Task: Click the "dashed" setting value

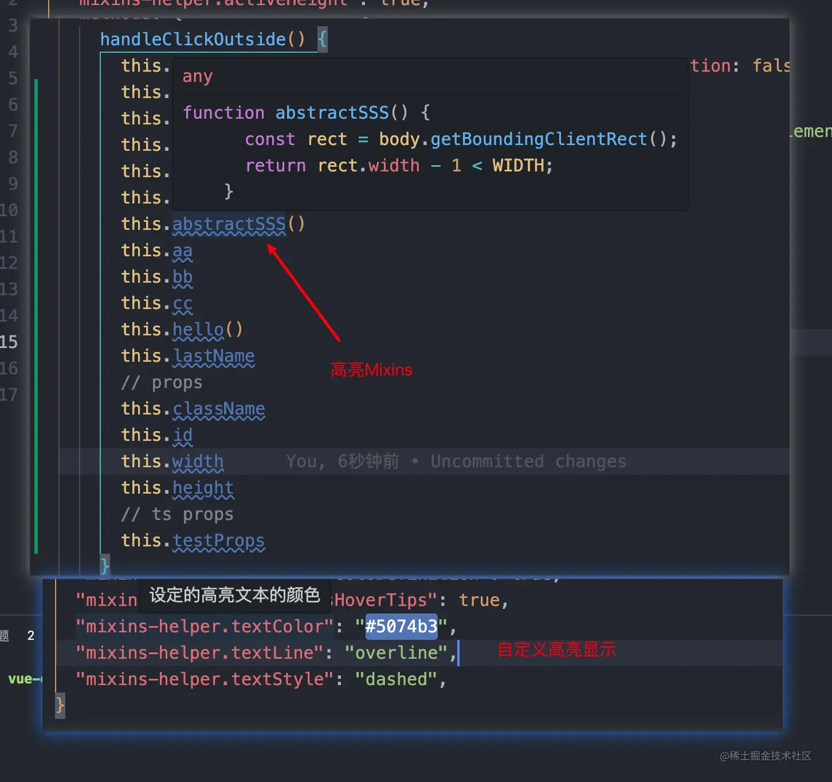Action: click(x=396, y=679)
